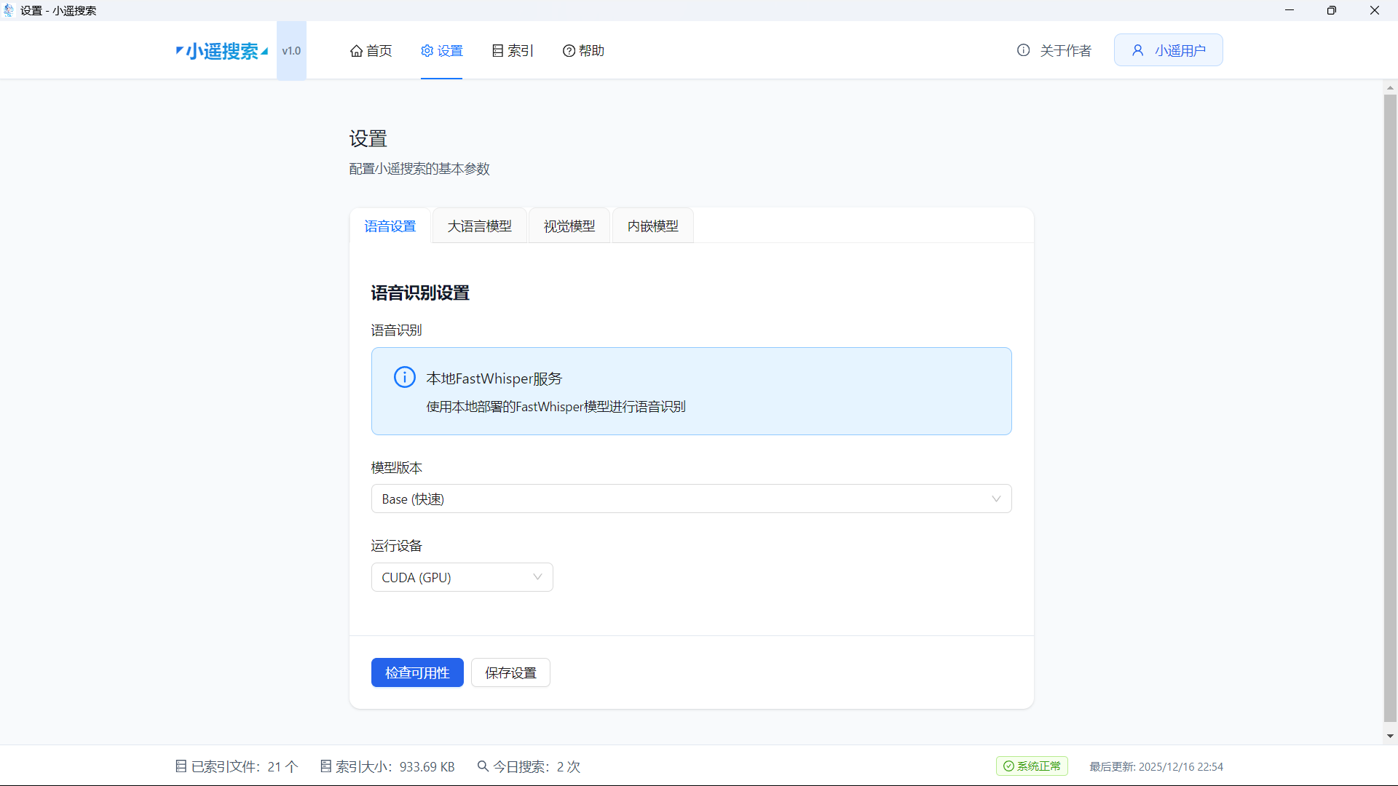Click the 小遥搜索 logo
The image size is (1398, 786).
(221, 51)
